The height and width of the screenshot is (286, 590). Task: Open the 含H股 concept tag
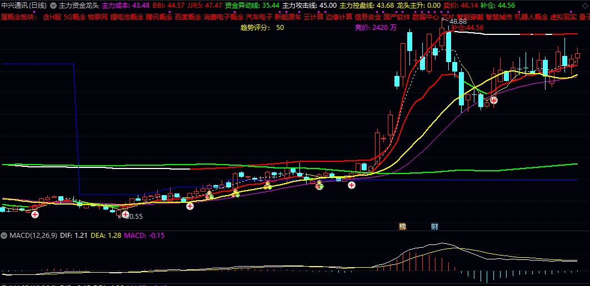(x=52, y=17)
